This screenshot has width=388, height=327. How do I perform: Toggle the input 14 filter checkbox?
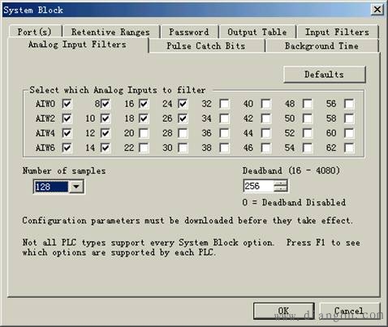pos(106,148)
